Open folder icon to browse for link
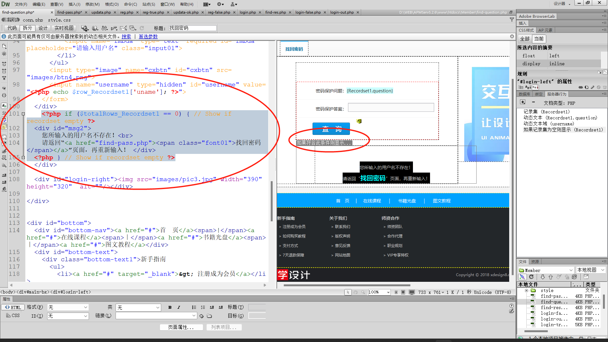 (x=209, y=315)
